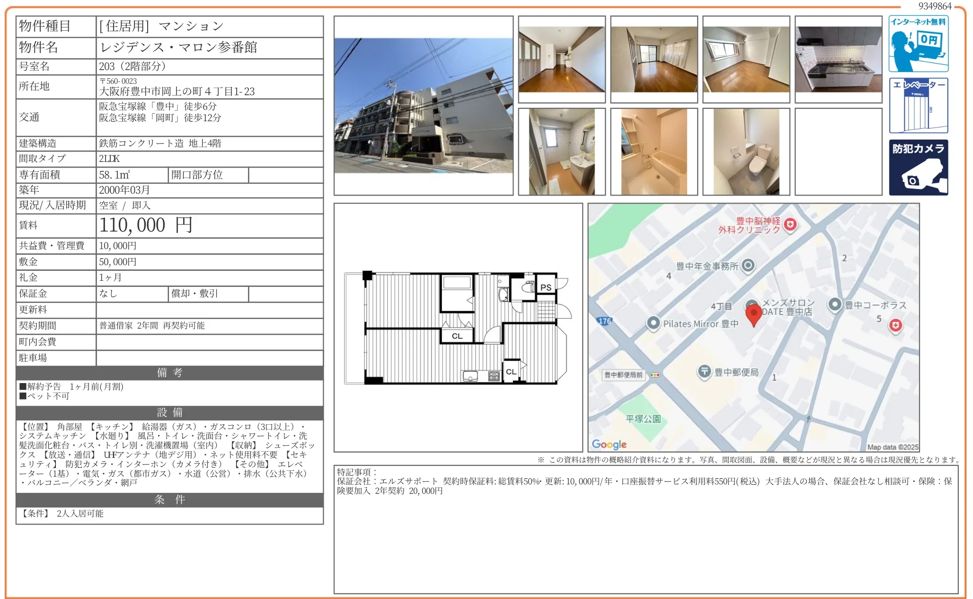Viewport: 973px width, 599px height.
Task: Open the kitchen sink photo thumbnail
Action: 838,59
